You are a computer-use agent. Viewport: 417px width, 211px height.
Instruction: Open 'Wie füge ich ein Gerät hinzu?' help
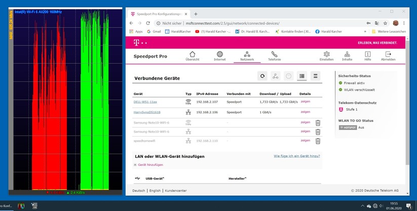click(297, 156)
